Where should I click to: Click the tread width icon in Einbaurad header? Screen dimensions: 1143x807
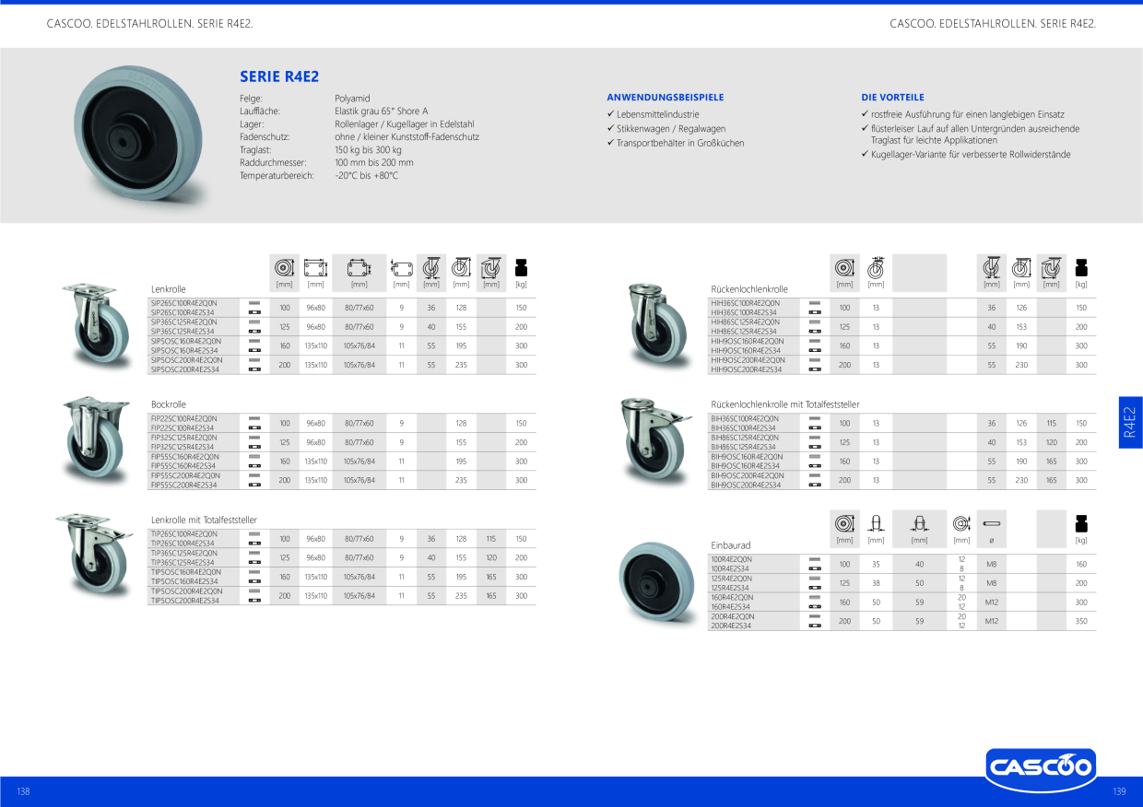tap(876, 523)
